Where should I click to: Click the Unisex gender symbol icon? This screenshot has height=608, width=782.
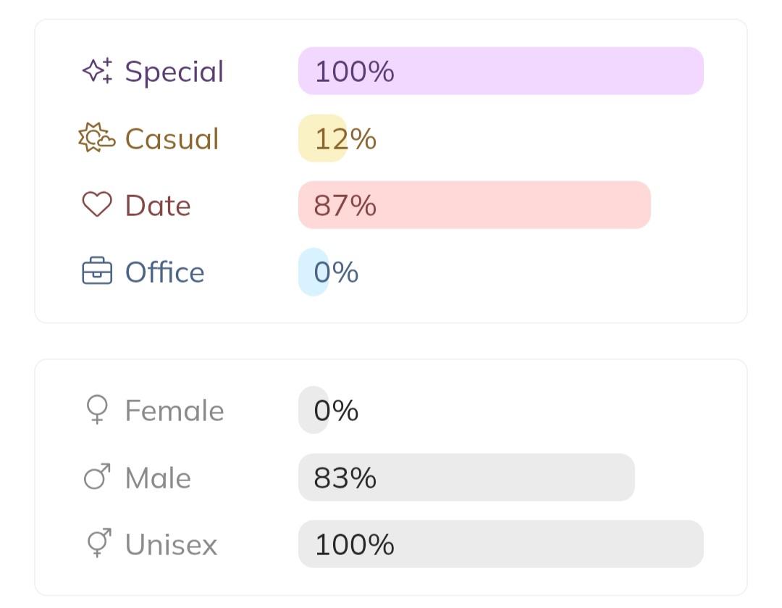tap(98, 544)
